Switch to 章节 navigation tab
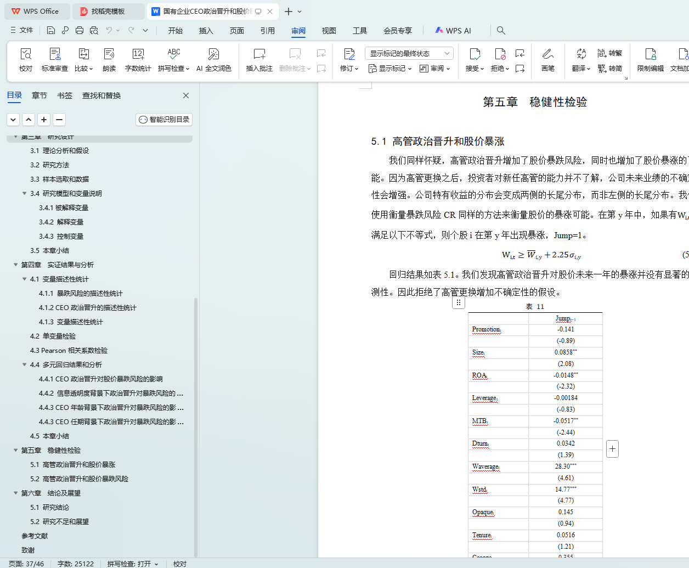 (39, 95)
